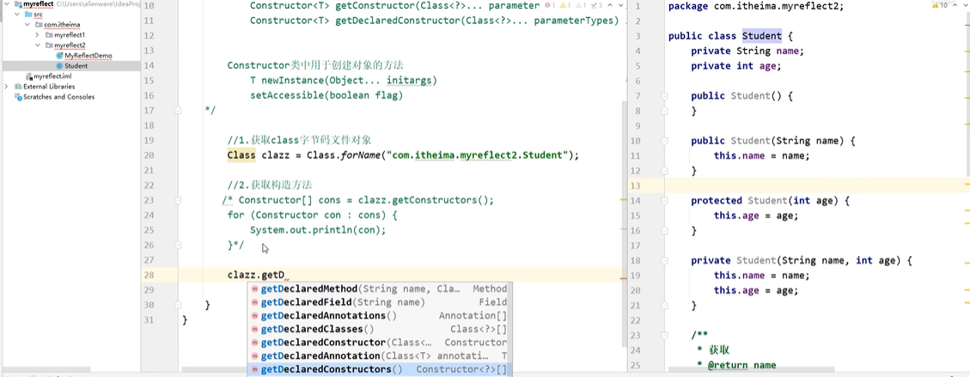
Task: Click line number 13 in Student editor gutter
Action: click(636, 185)
